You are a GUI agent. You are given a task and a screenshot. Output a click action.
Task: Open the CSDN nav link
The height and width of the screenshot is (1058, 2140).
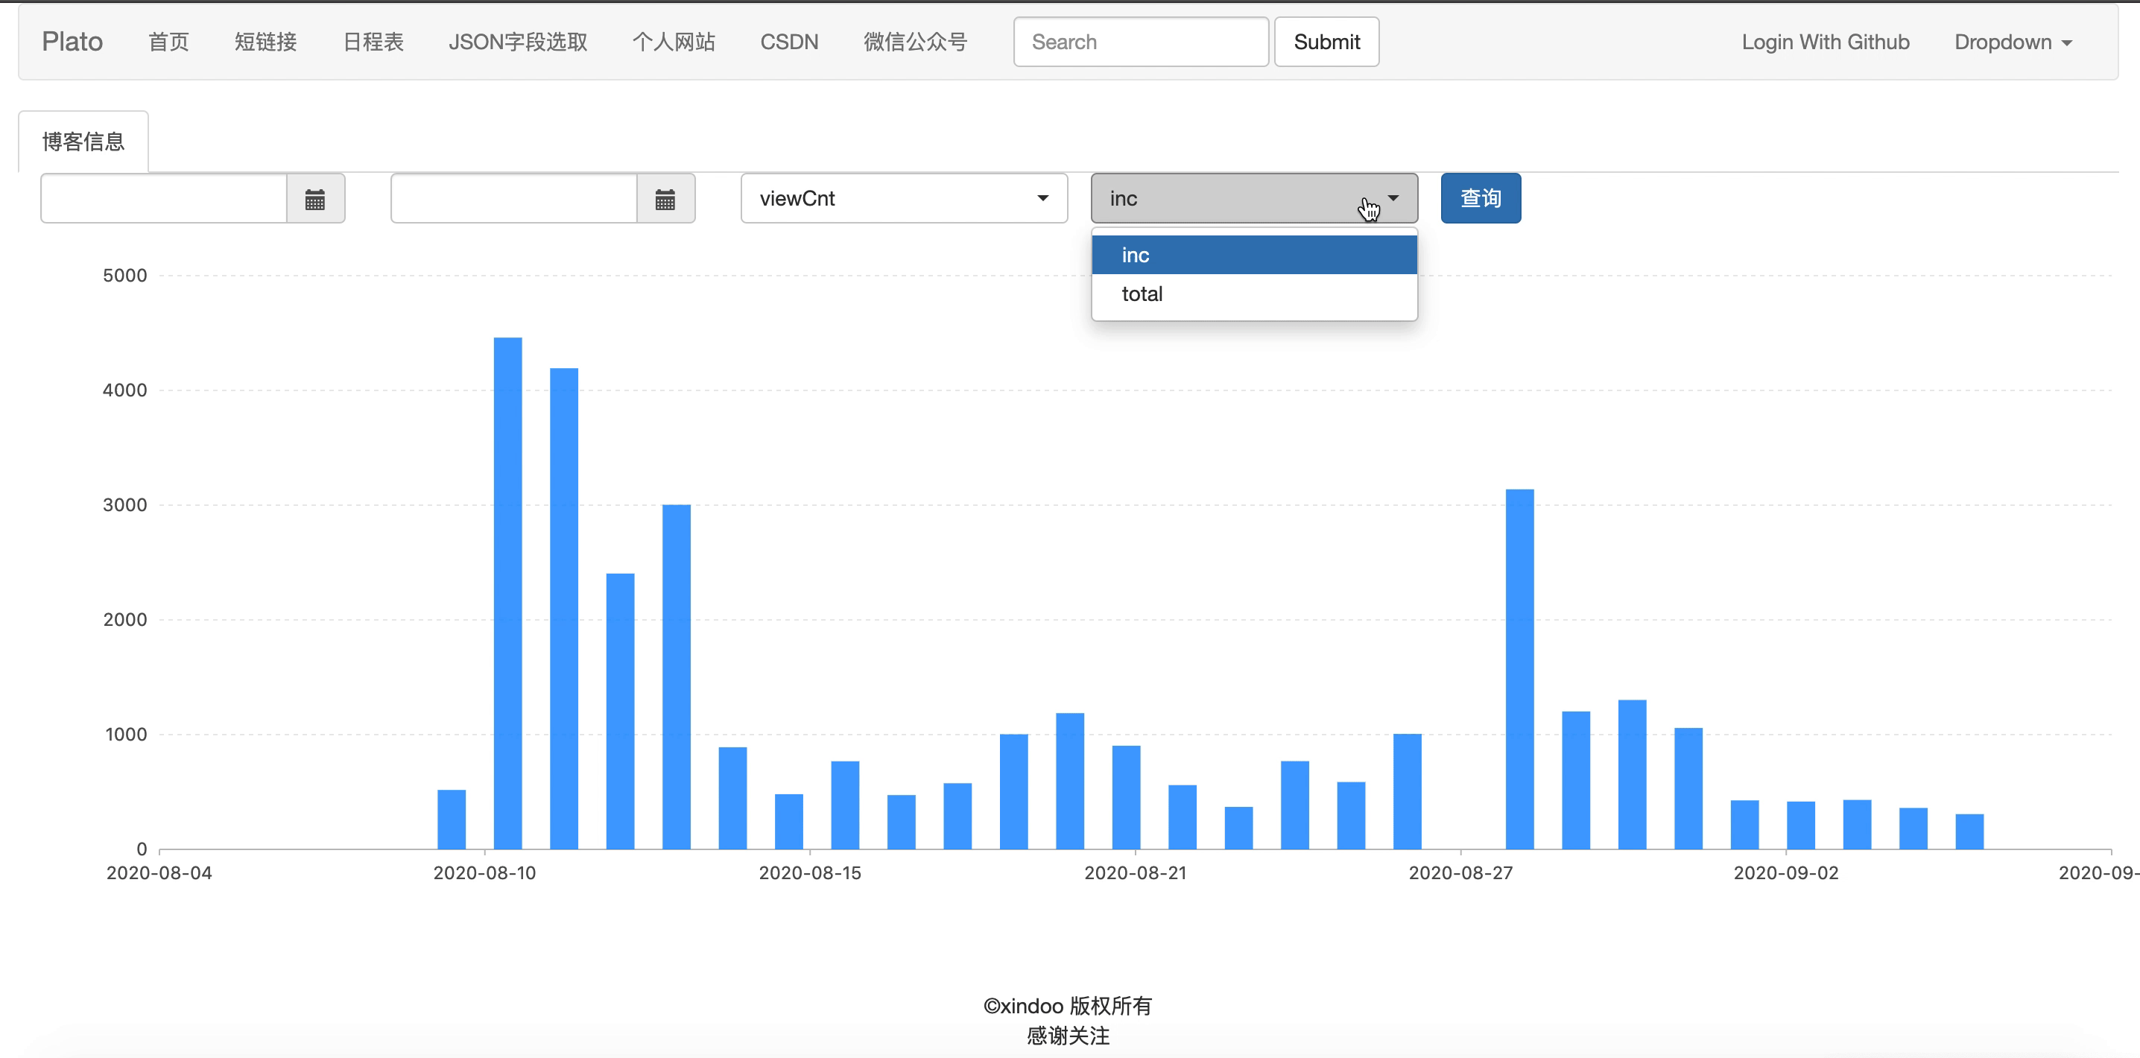click(x=789, y=42)
